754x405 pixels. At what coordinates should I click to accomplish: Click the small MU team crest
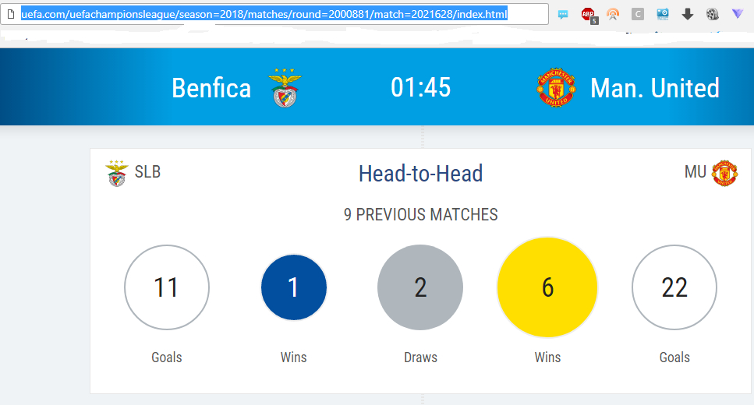(x=724, y=173)
